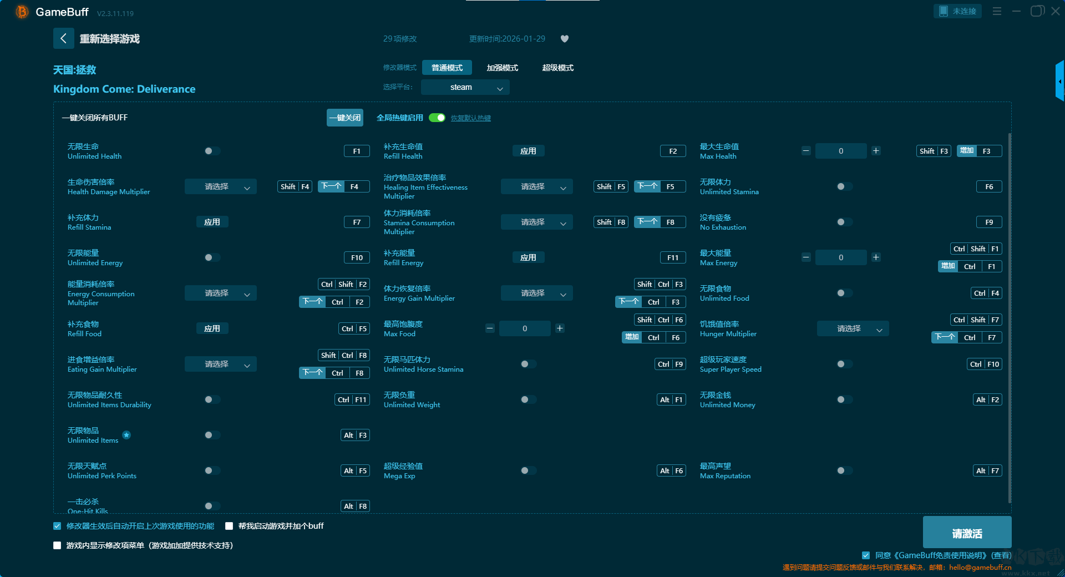Open Health Damage Multiplier dropdown
The image size is (1065, 577).
tap(220, 187)
